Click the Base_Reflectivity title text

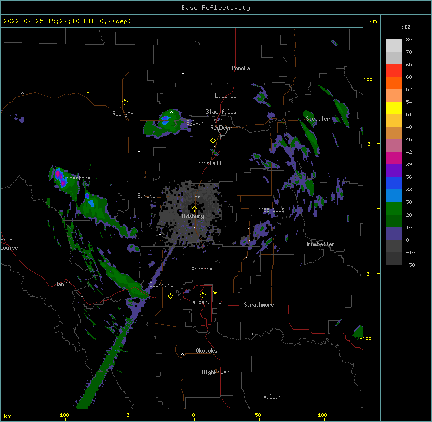216,8
